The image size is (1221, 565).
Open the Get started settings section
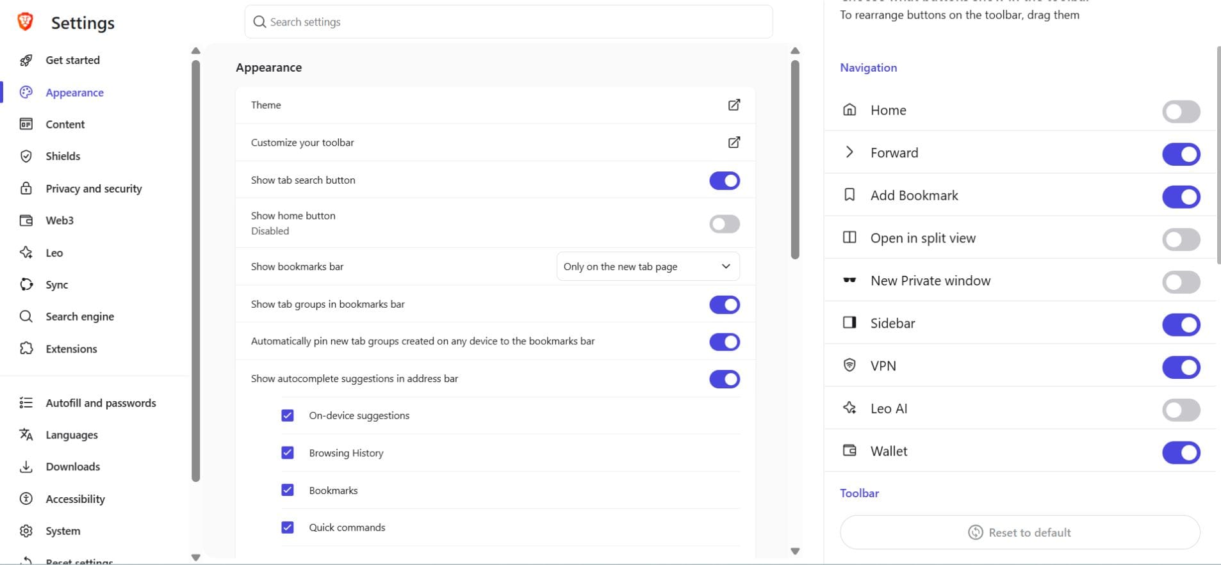72,60
